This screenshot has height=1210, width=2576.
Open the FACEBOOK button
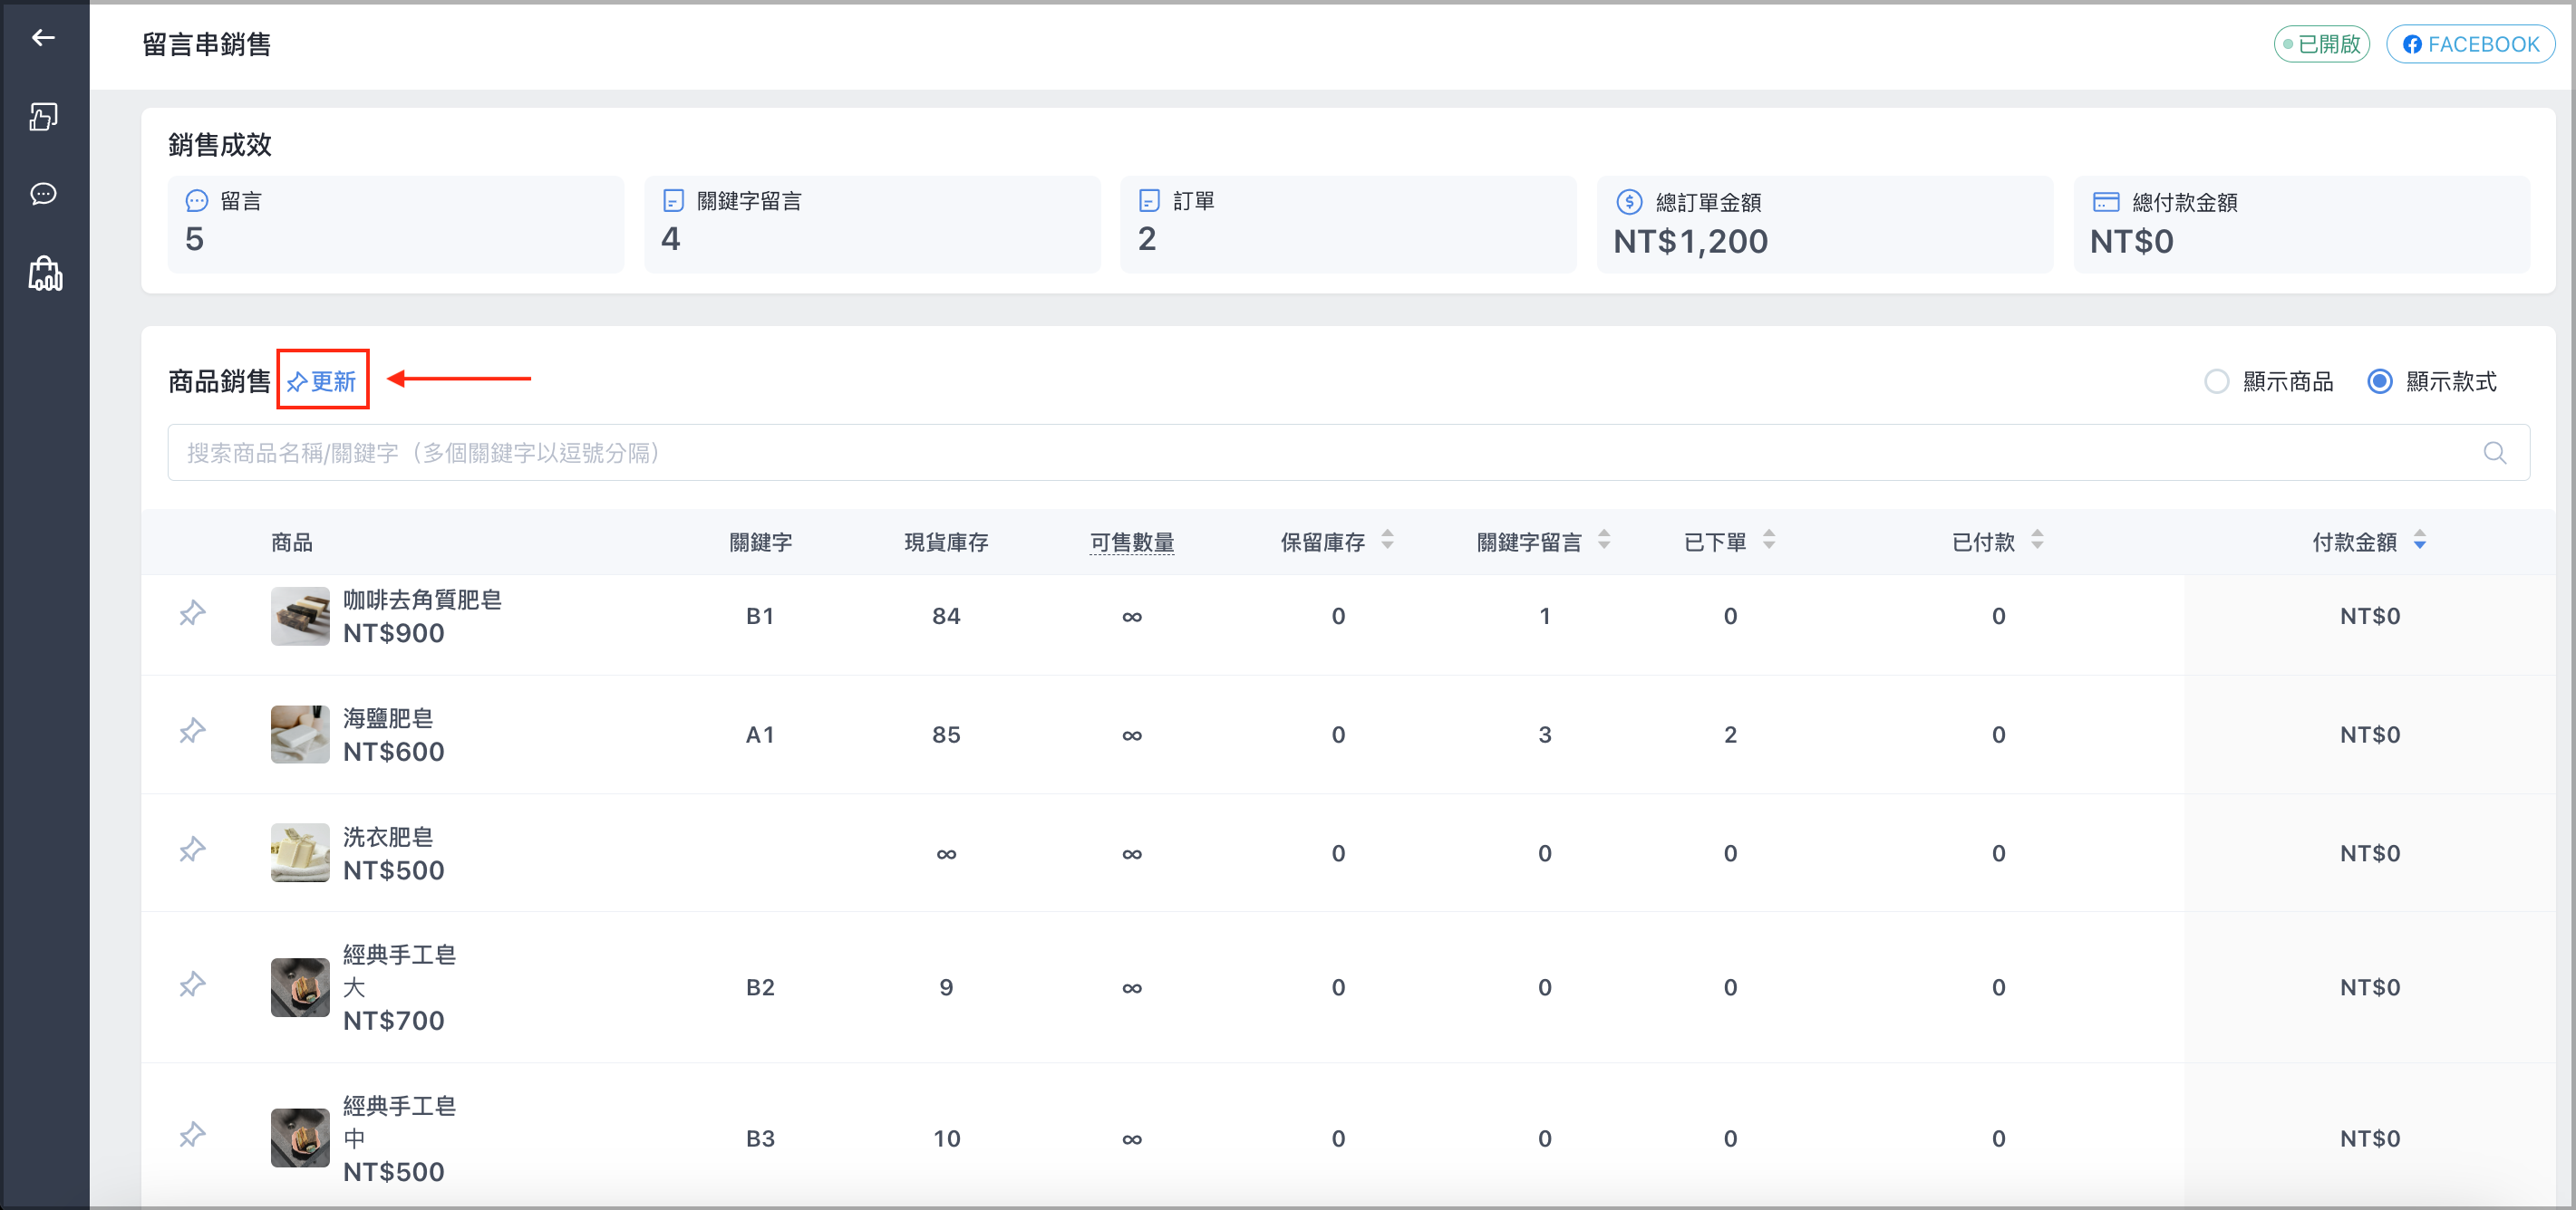click(x=2471, y=44)
